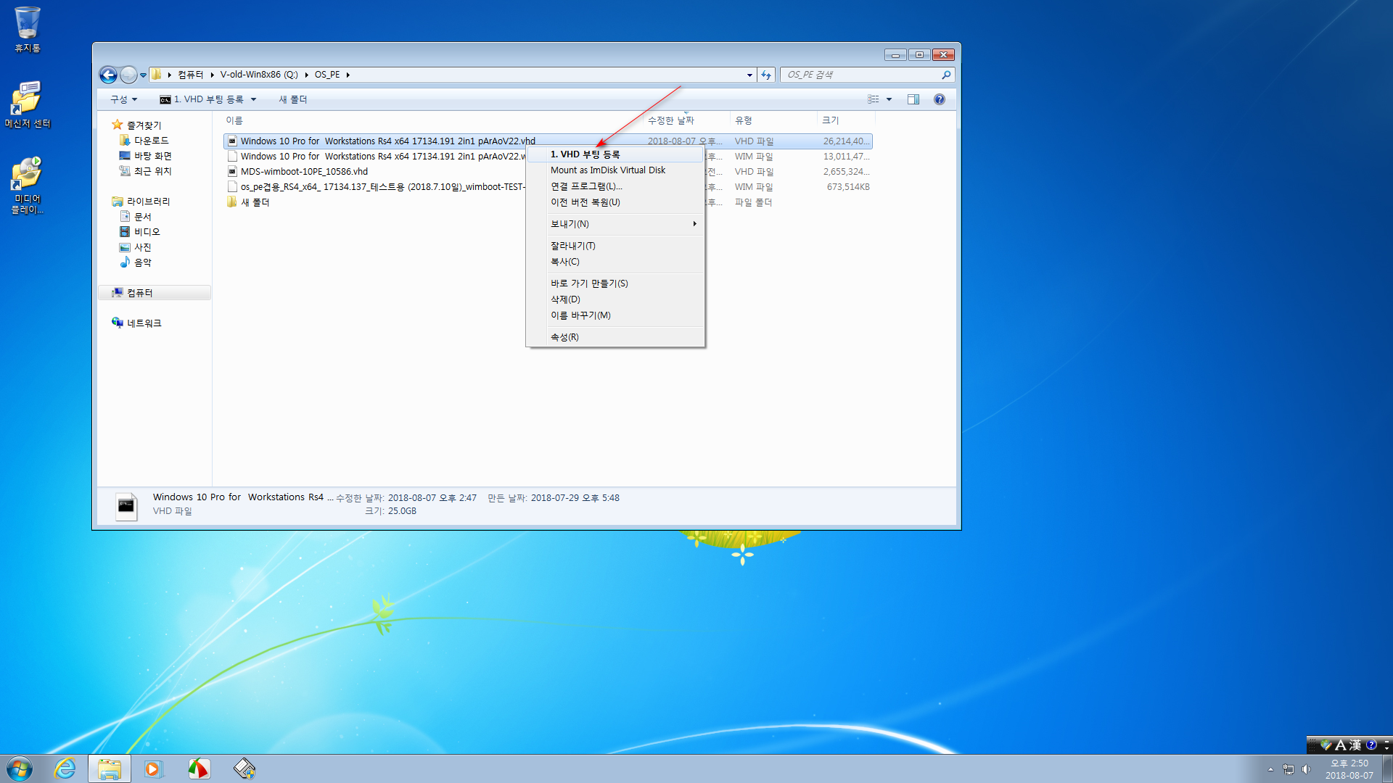Open 최근 위치 in favorites

(x=152, y=171)
